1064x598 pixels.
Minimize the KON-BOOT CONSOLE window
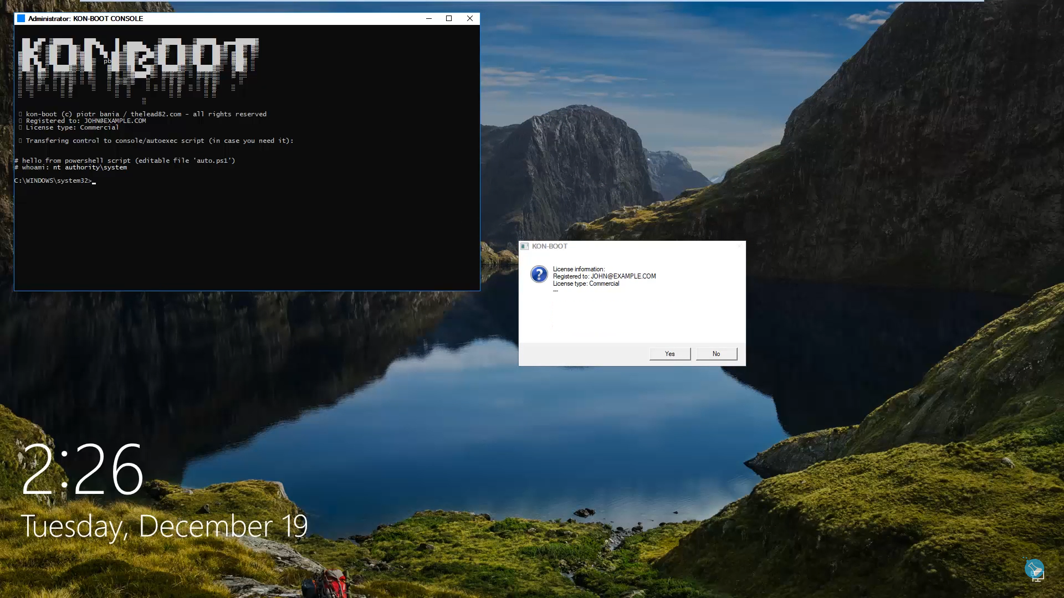(428, 18)
